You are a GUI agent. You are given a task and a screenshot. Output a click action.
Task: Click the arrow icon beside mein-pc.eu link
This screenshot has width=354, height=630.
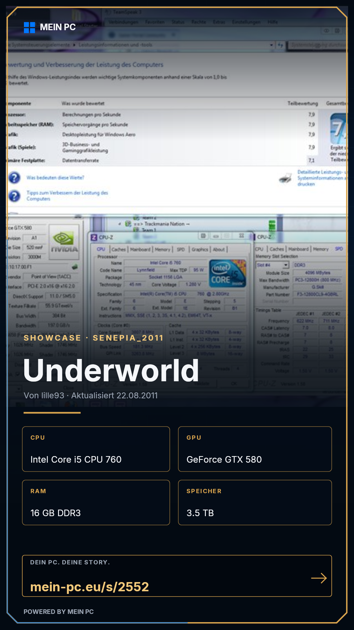pyautogui.click(x=319, y=578)
